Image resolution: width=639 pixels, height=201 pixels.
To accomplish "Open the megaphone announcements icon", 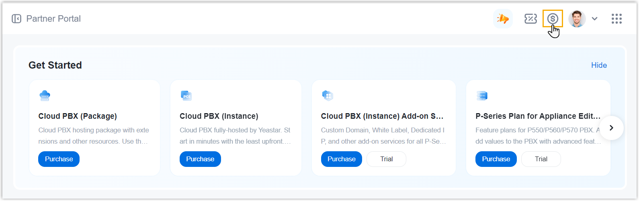I will coord(503,19).
